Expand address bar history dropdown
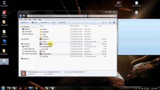 (83, 16)
